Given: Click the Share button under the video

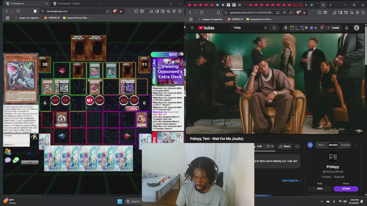Looking at the screenshot, I should pyautogui.click(x=284, y=146).
